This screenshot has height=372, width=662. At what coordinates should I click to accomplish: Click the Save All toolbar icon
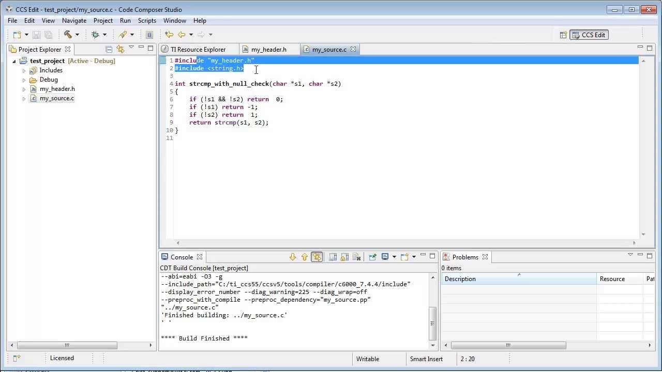(49, 35)
